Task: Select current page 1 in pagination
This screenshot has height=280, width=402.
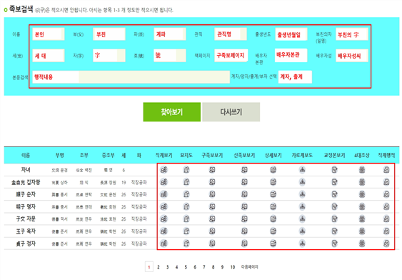Action: [149, 267]
